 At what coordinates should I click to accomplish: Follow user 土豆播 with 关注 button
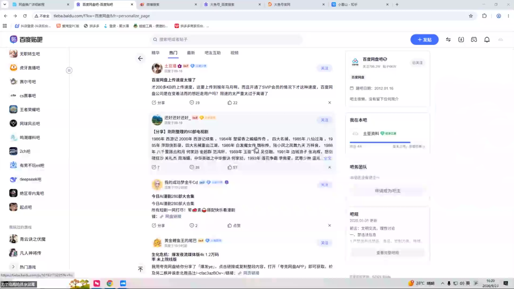pyautogui.click(x=324, y=68)
